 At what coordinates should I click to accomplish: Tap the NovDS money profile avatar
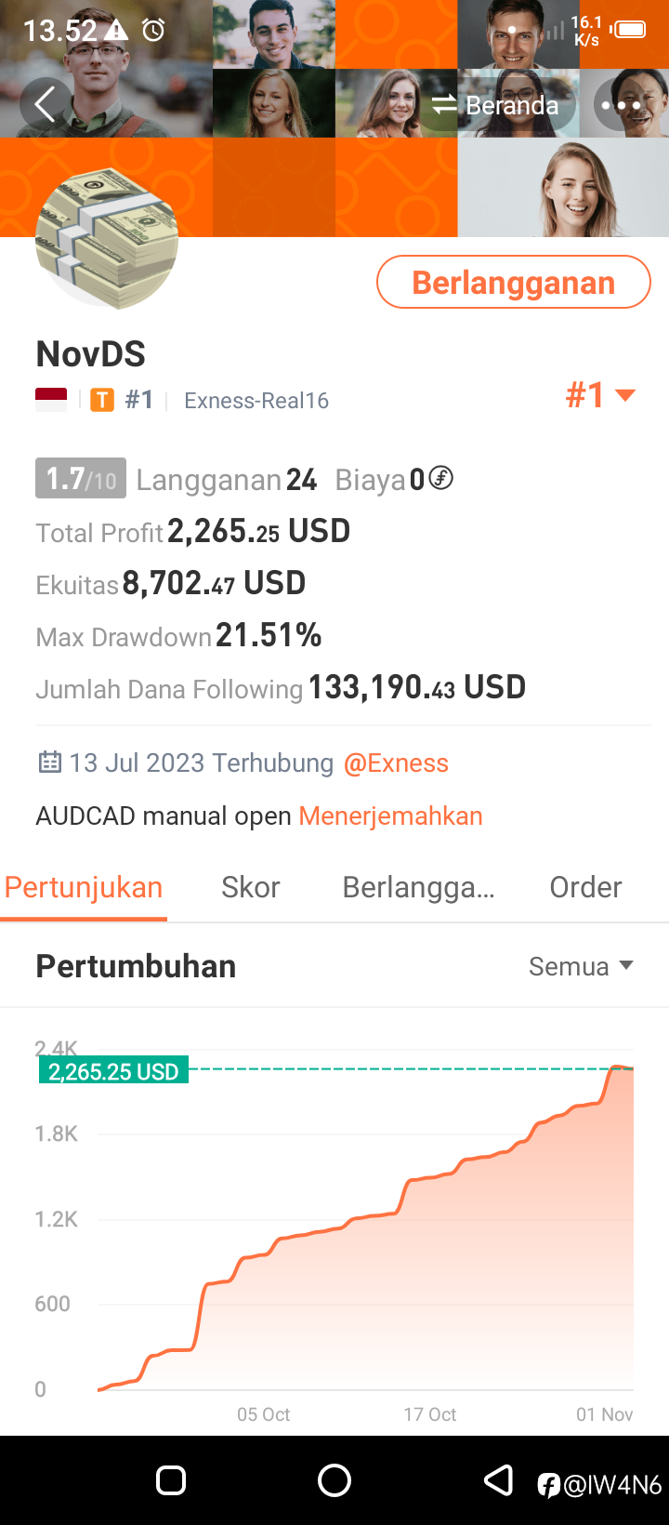click(x=107, y=238)
